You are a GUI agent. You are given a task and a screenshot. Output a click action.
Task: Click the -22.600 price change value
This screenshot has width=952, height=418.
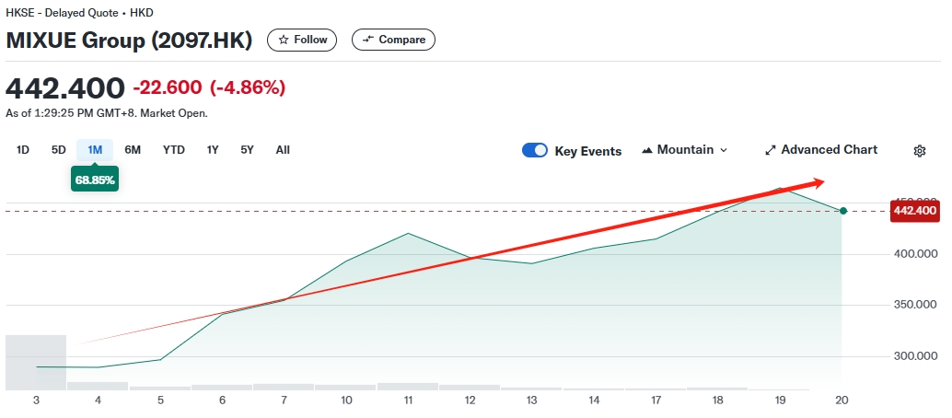pyautogui.click(x=168, y=88)
